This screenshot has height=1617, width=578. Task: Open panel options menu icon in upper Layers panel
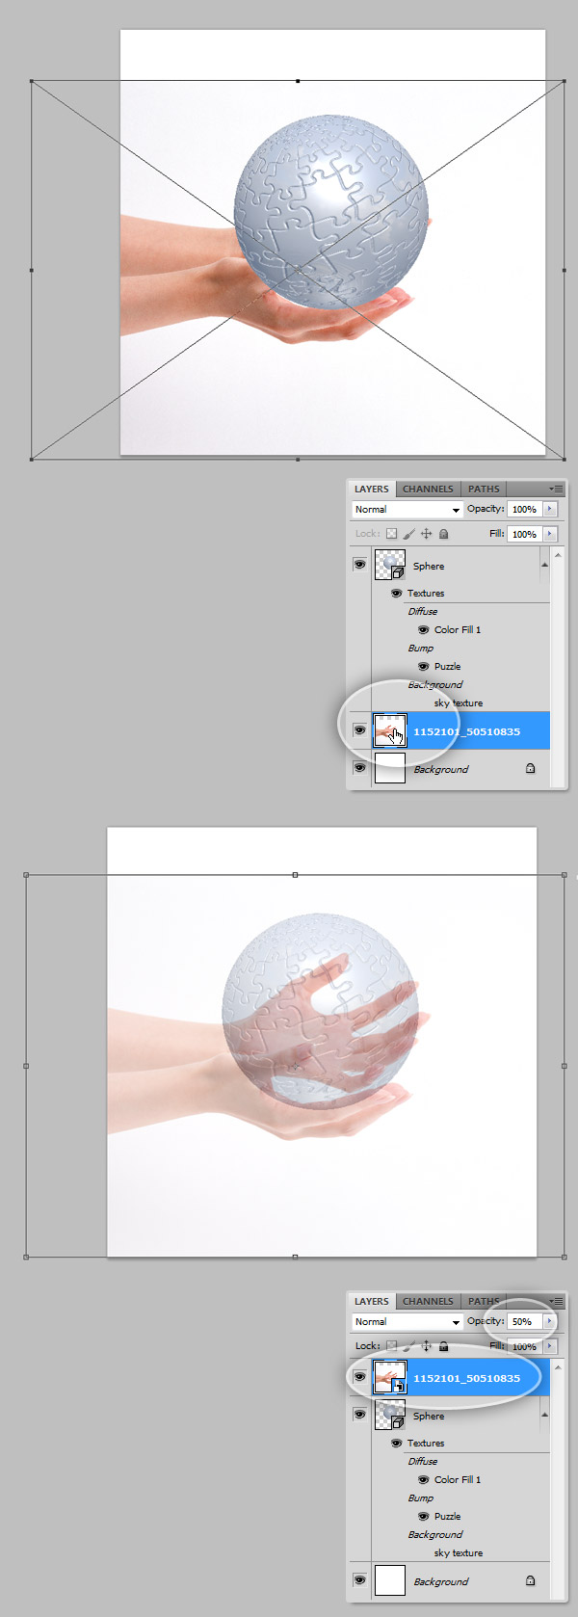[x=556, y=490]
